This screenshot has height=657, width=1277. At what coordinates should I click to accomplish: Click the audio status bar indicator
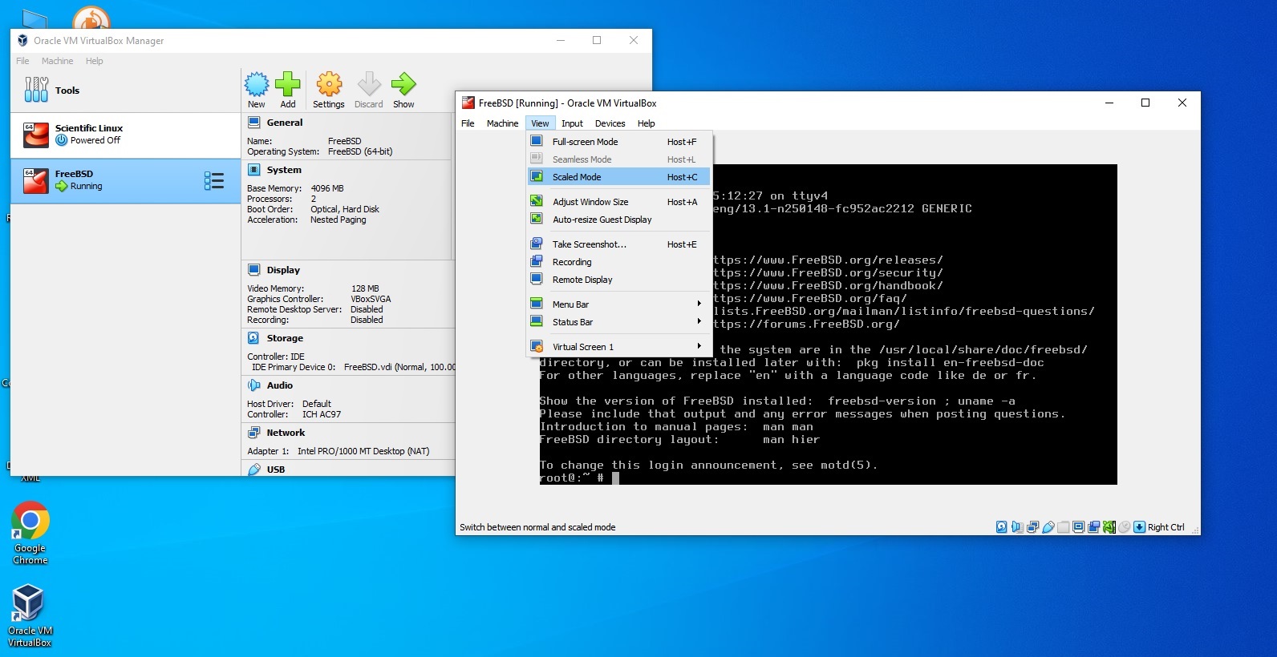pos(1018,527)
